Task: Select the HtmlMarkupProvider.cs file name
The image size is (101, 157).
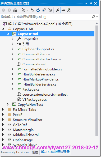Action: 40,79
